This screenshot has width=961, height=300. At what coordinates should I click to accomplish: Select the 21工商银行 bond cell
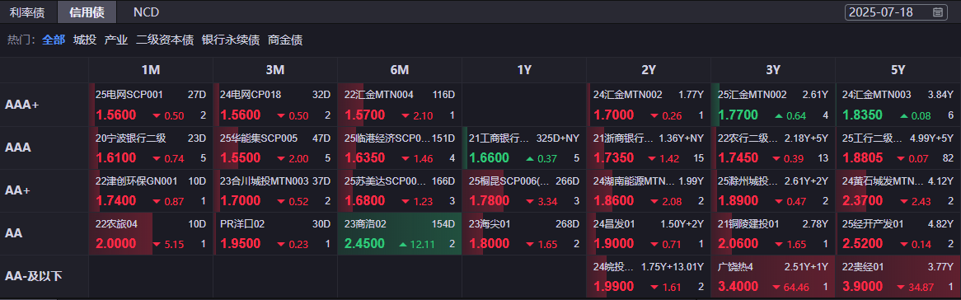pos(524,148)
